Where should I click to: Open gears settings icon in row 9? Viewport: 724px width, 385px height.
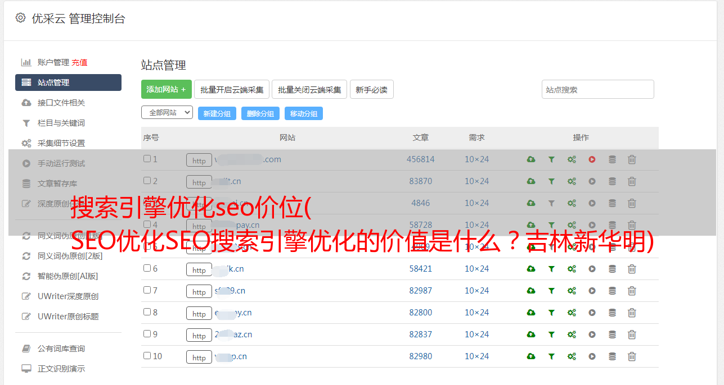[x=572, y=334]
